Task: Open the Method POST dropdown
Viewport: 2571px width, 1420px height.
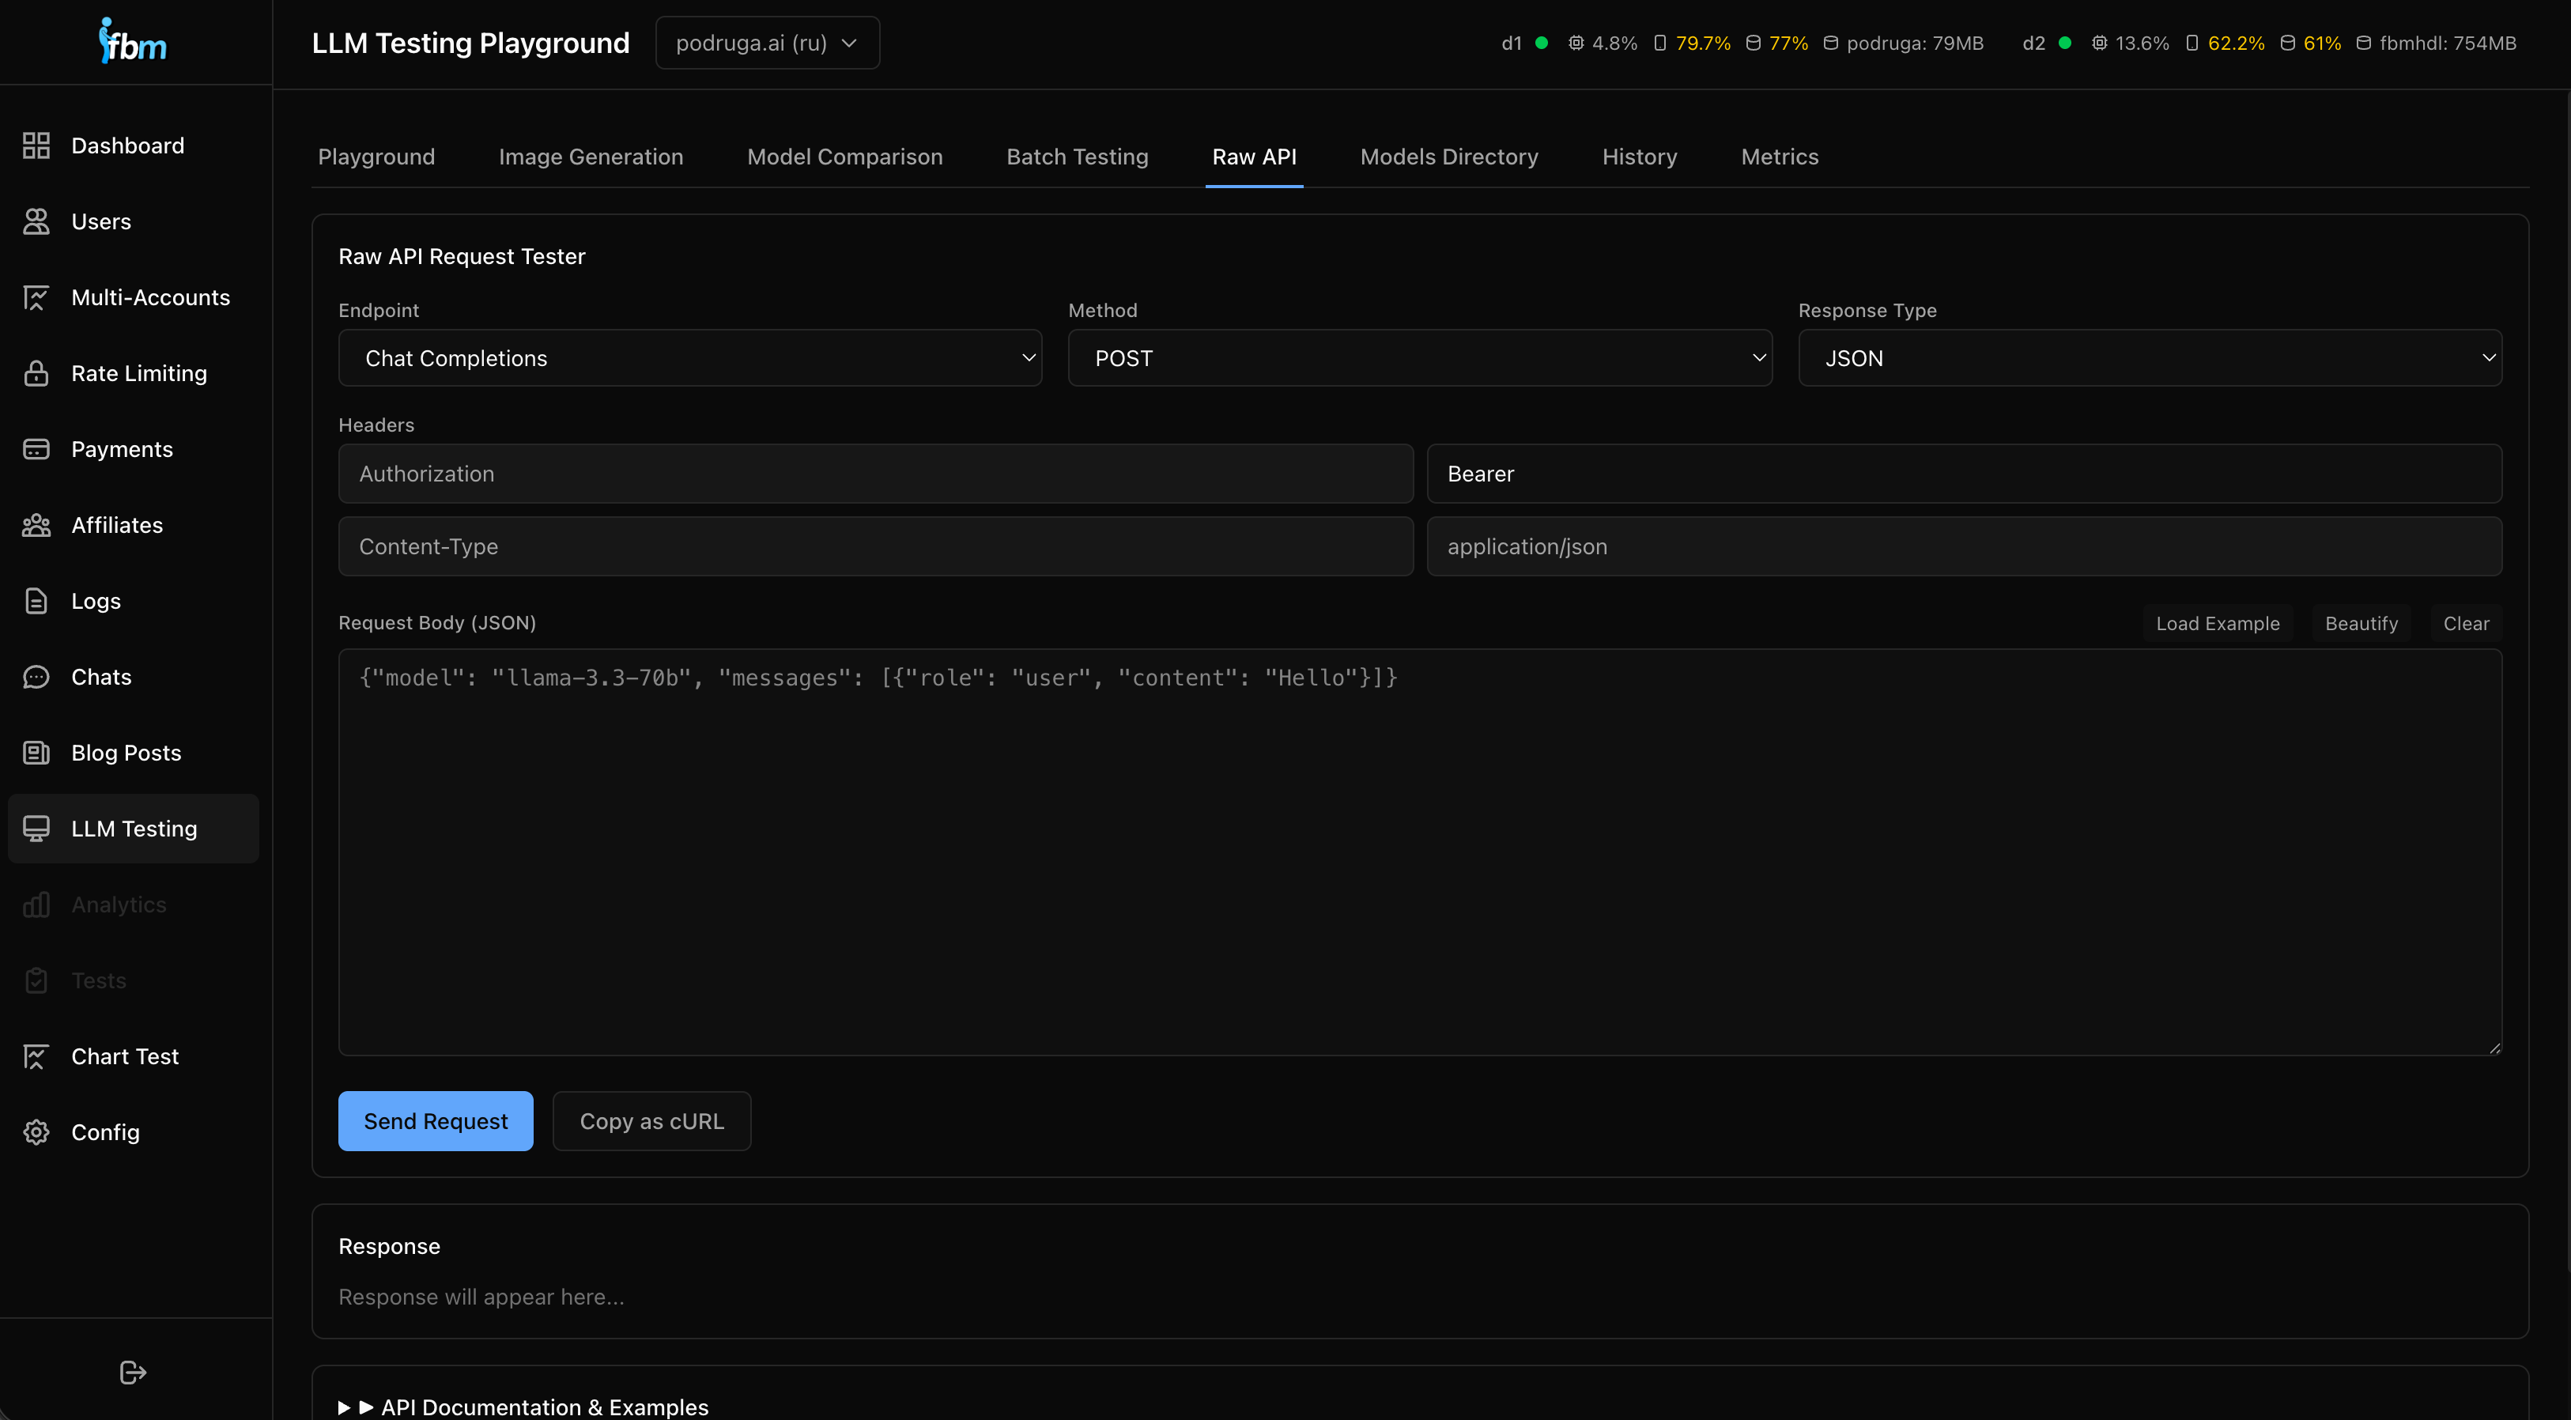Action: coord(1419,358)
